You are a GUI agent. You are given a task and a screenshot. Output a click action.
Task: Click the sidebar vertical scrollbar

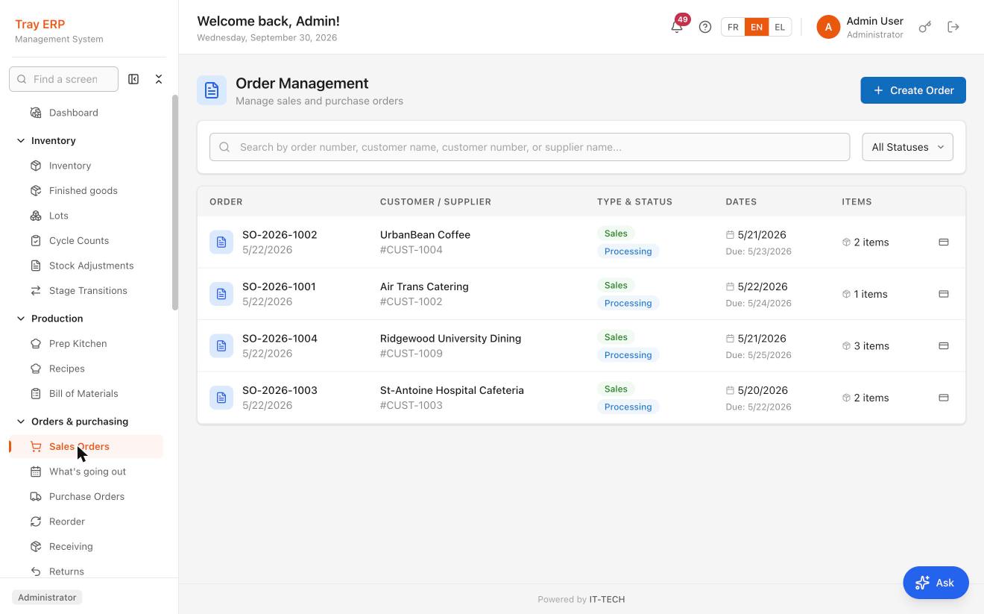[175, 201]
